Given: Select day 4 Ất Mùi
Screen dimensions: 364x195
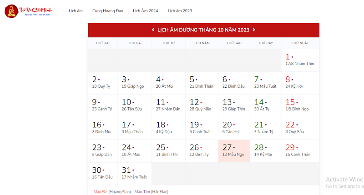Looking at the screenshot, I should [168, 83].
